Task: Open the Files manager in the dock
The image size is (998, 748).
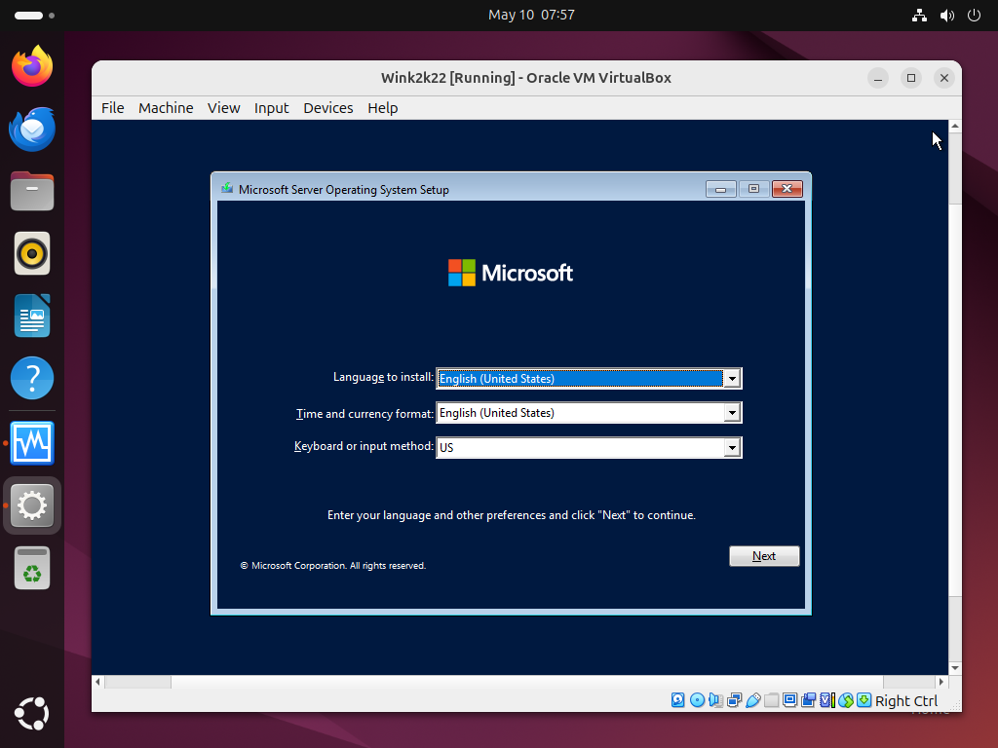Action: 32,191
